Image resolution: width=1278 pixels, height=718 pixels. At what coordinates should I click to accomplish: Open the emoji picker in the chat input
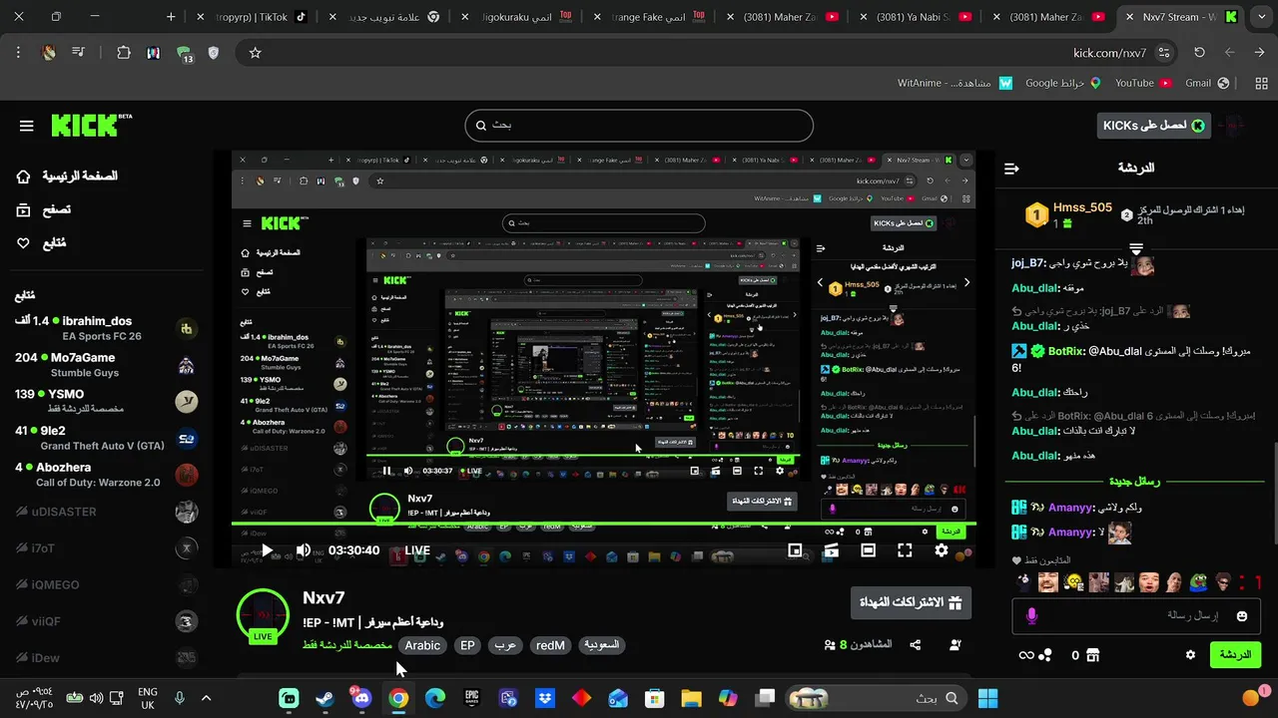1241,616
